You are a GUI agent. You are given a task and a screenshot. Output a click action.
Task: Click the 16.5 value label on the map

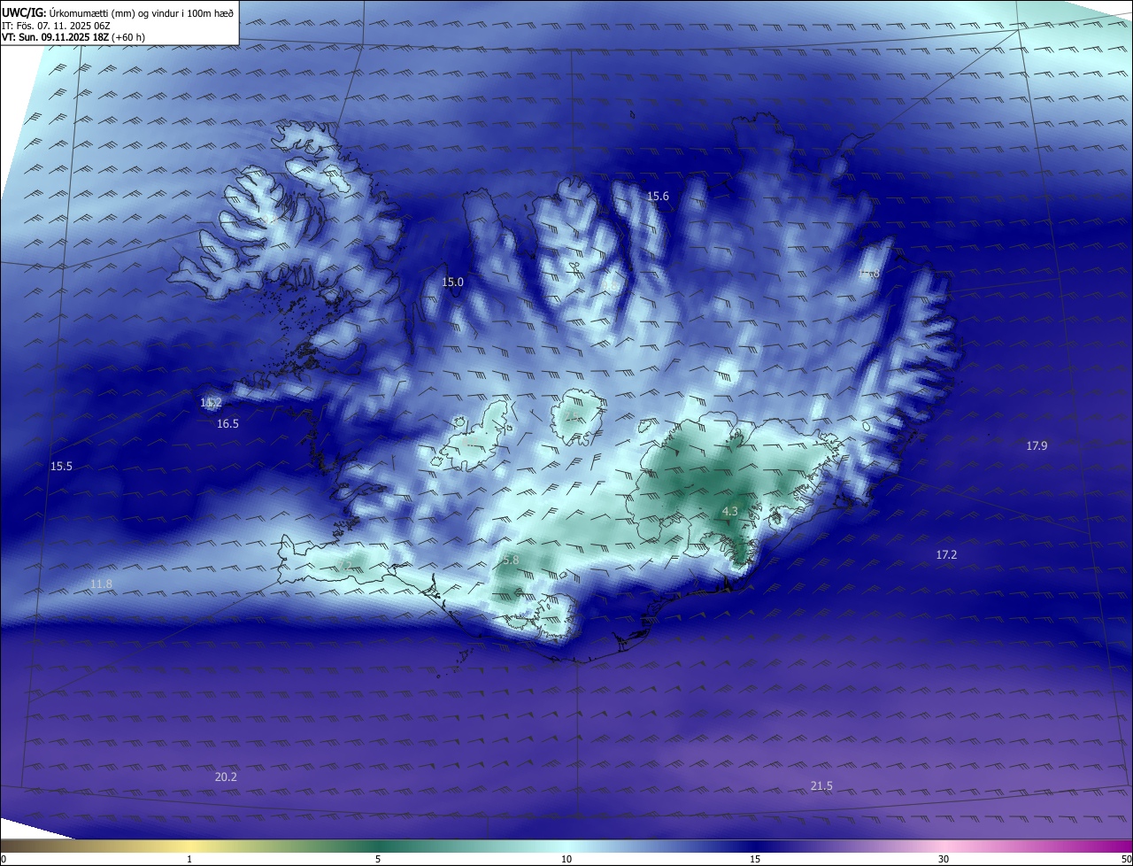227,424
